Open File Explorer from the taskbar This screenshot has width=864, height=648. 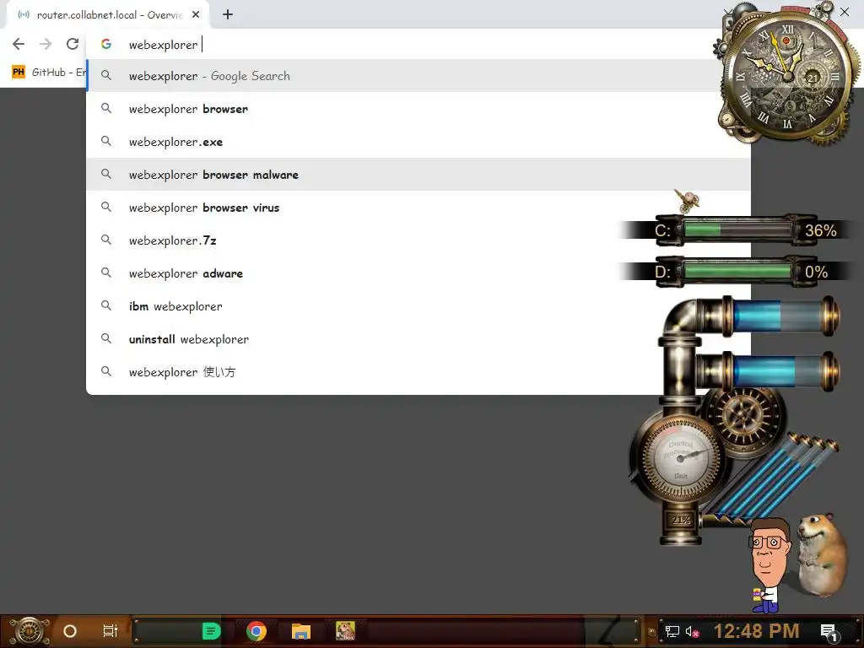301,631
